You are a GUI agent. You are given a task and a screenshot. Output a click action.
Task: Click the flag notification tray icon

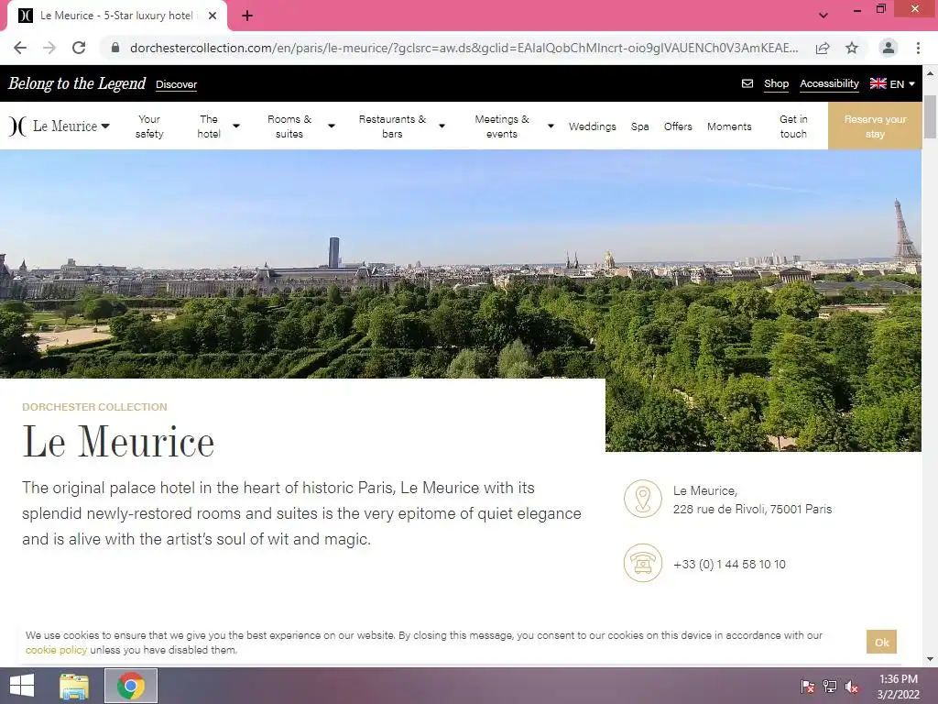tap(808, 687)
